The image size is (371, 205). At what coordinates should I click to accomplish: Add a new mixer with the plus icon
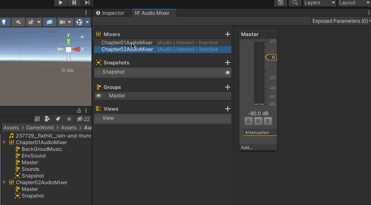[228, 34]
